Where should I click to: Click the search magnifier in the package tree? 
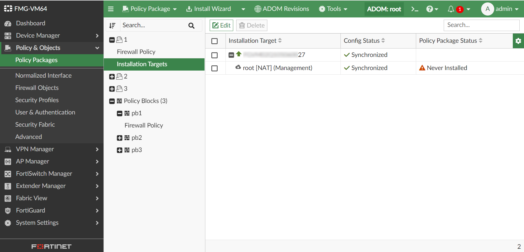[x=191, y=25]
